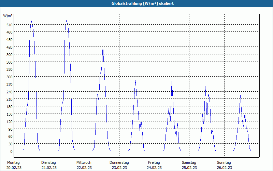Click Saturday's highest radiation spike
This screenshot has height=171, width=273.
click(x=205, y=87)
